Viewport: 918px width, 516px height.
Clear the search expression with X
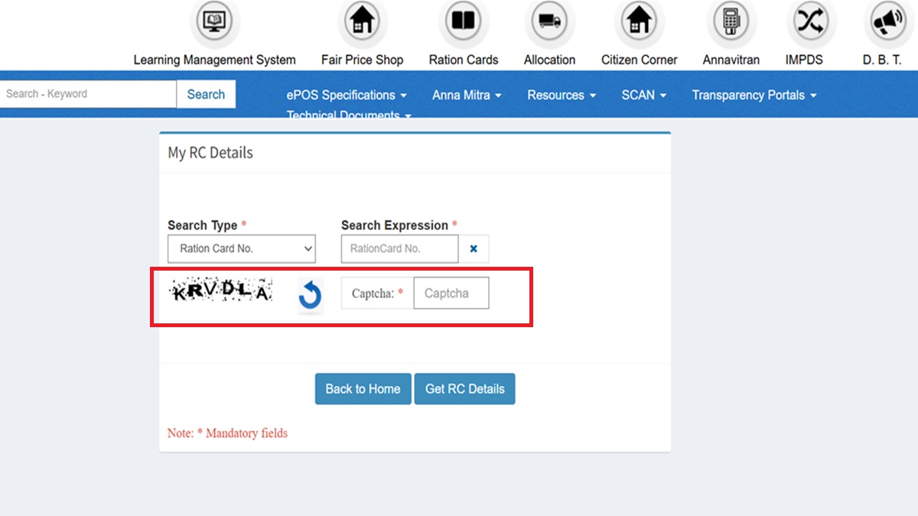[474, 249]
